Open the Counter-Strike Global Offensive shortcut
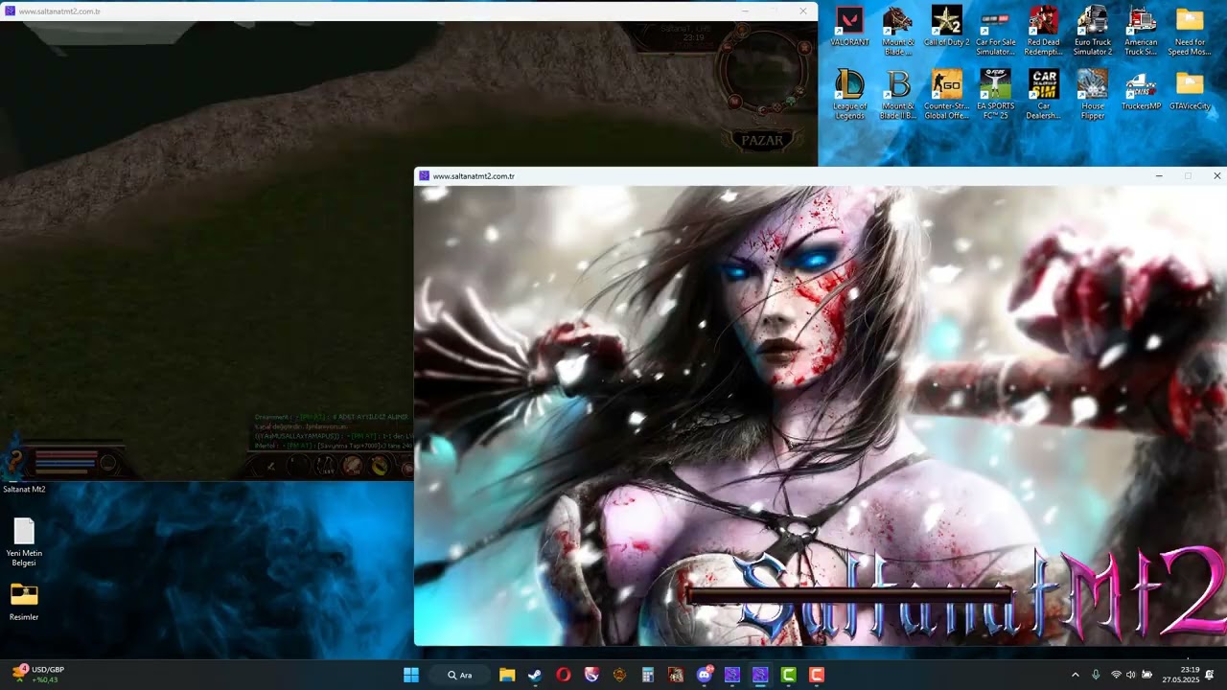 pos(946,94)
